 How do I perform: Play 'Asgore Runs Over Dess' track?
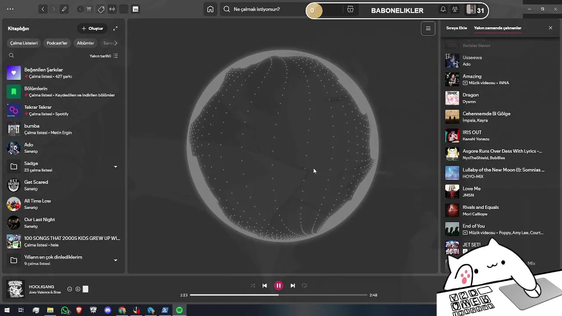pyautogui.click(x=500, y=154)
